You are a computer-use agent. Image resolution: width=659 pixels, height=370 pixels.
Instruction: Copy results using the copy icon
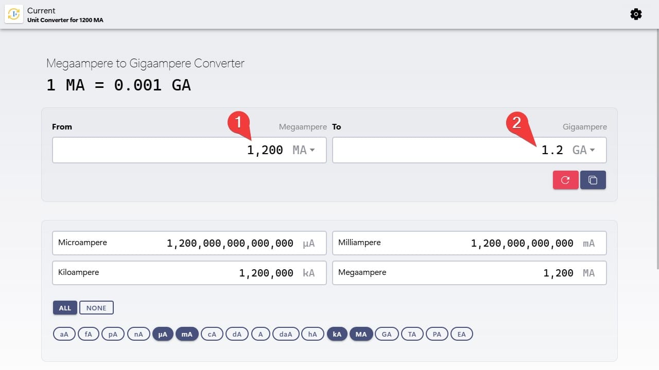pos(593,180)
